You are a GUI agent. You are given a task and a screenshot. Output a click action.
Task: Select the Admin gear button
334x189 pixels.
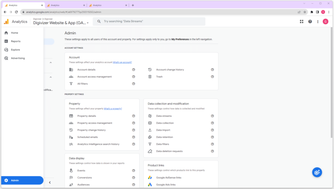[22, 180]
